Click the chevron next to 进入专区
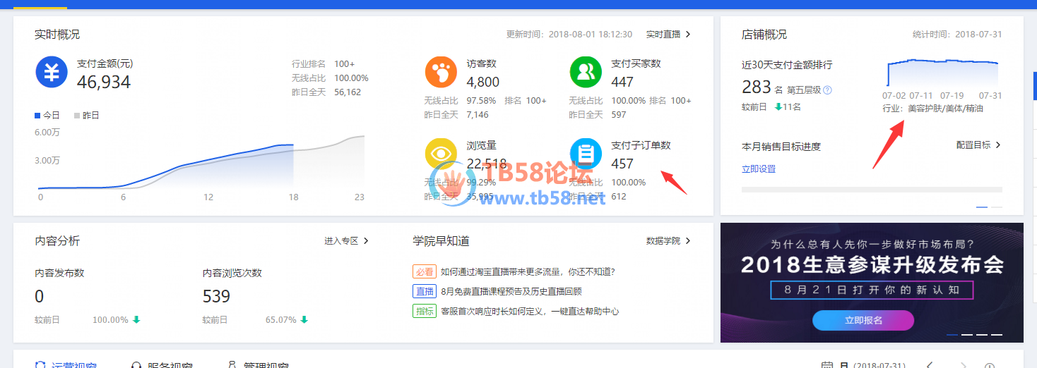 pos(366,241)
